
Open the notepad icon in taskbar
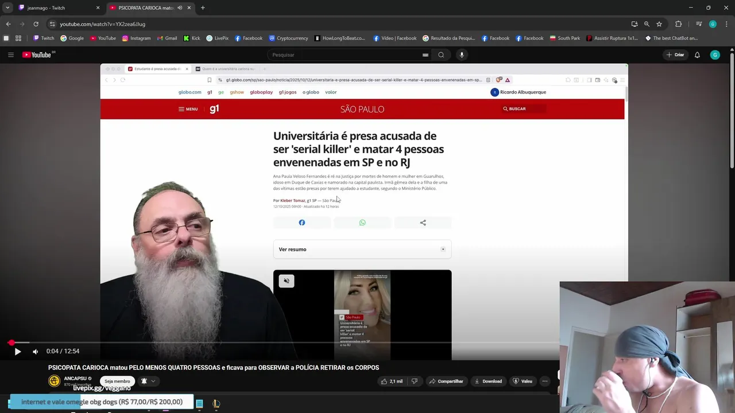click(199, 404)
